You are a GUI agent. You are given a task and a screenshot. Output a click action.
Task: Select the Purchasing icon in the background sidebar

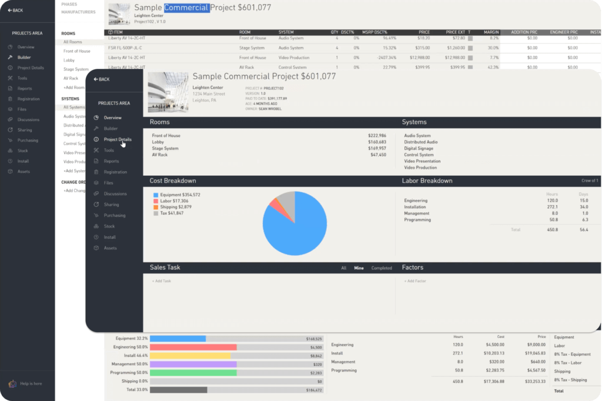(x=10, y=140)
